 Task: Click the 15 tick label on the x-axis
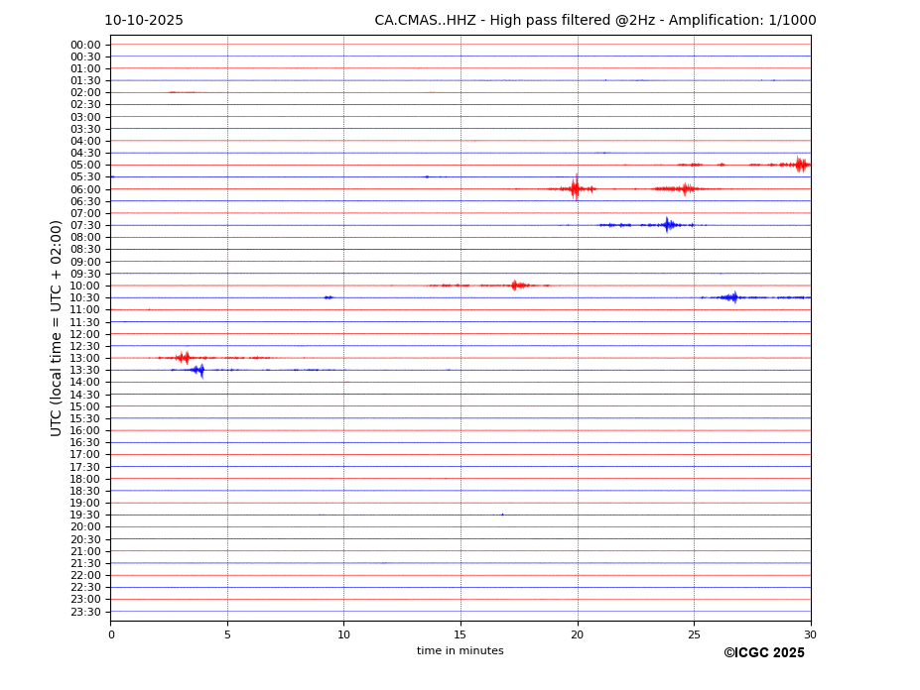[460, 634]
